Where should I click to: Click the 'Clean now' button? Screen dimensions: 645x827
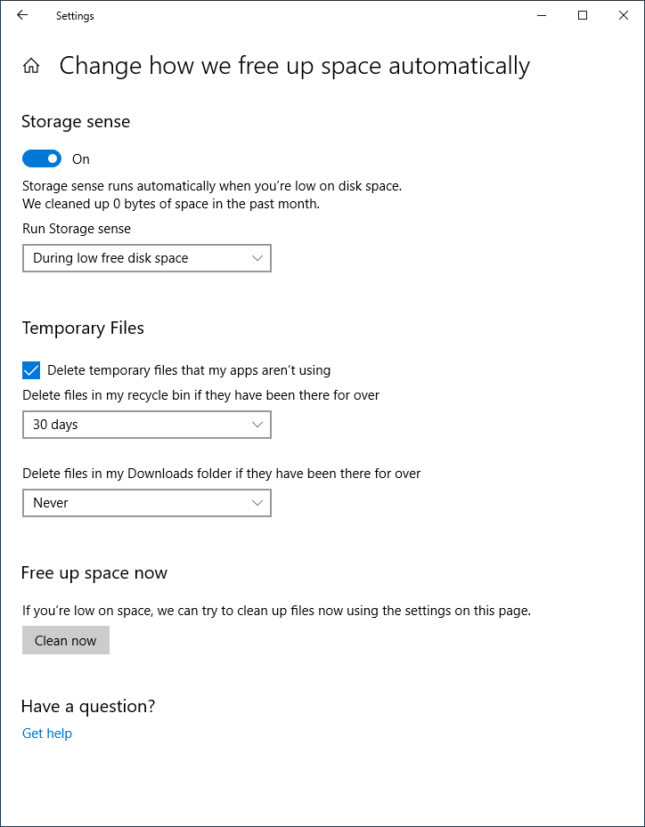pyautogui.click(x=65, y=640)
